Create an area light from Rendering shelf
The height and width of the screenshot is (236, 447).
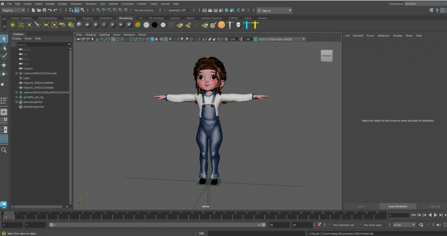coord(46,25)
